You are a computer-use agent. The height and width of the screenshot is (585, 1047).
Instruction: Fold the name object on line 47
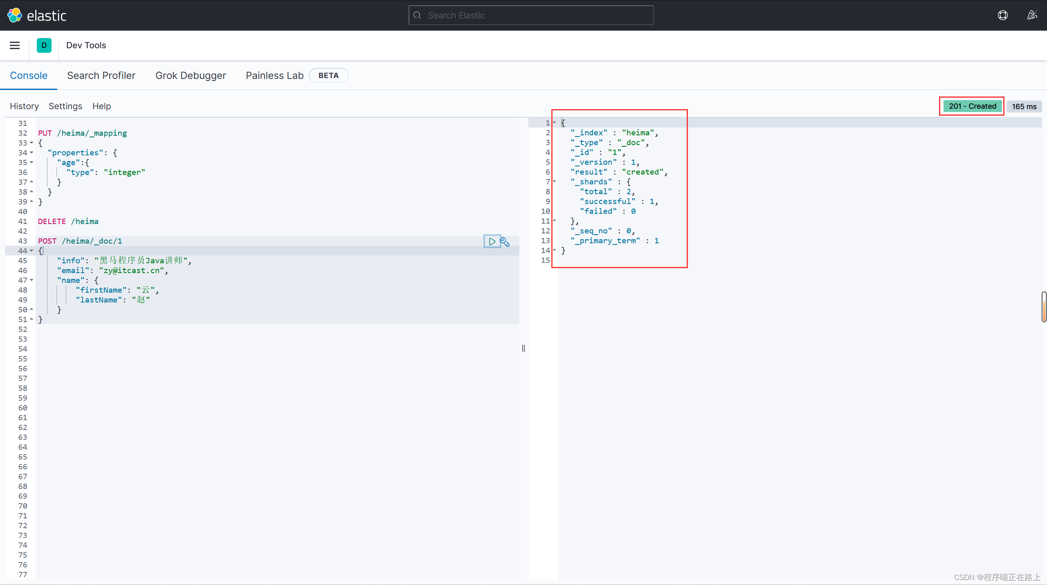[x=31, y=280]
